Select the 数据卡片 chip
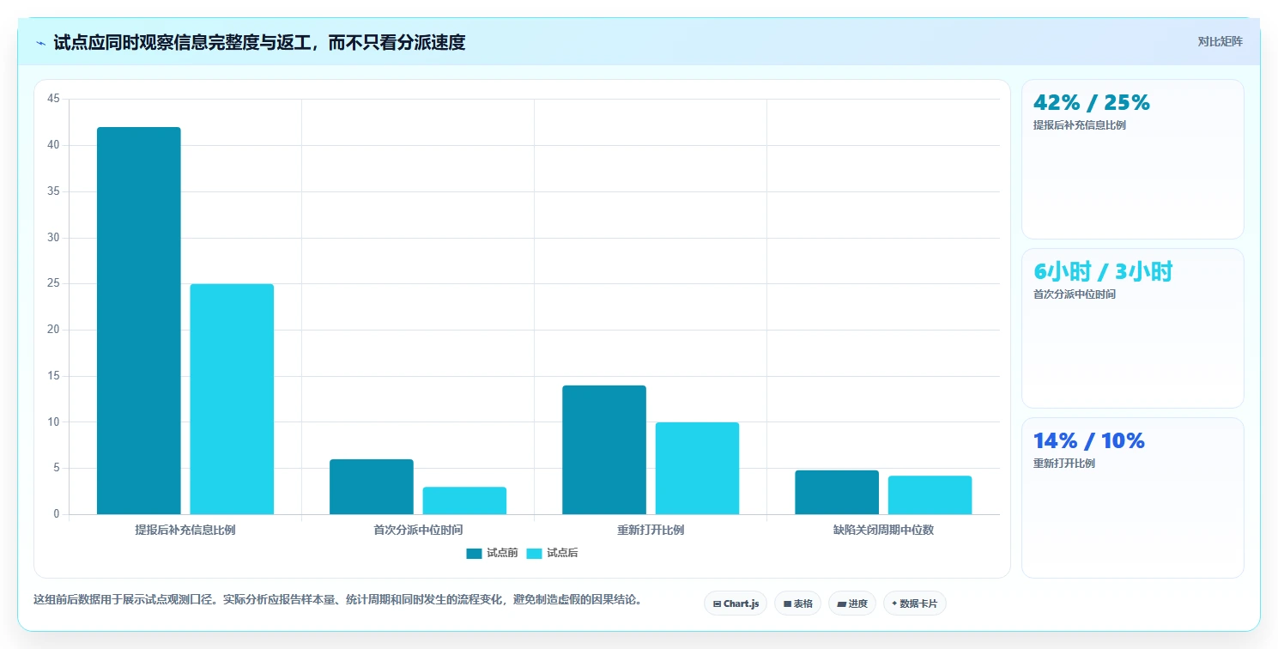 coord(915,604)
